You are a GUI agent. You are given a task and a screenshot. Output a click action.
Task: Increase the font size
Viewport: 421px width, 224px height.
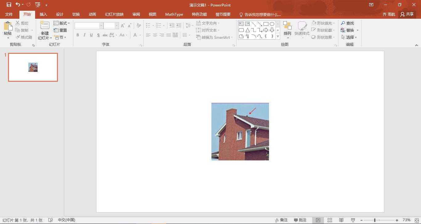123,26
